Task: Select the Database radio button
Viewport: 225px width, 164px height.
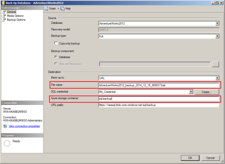Action: 56,57
